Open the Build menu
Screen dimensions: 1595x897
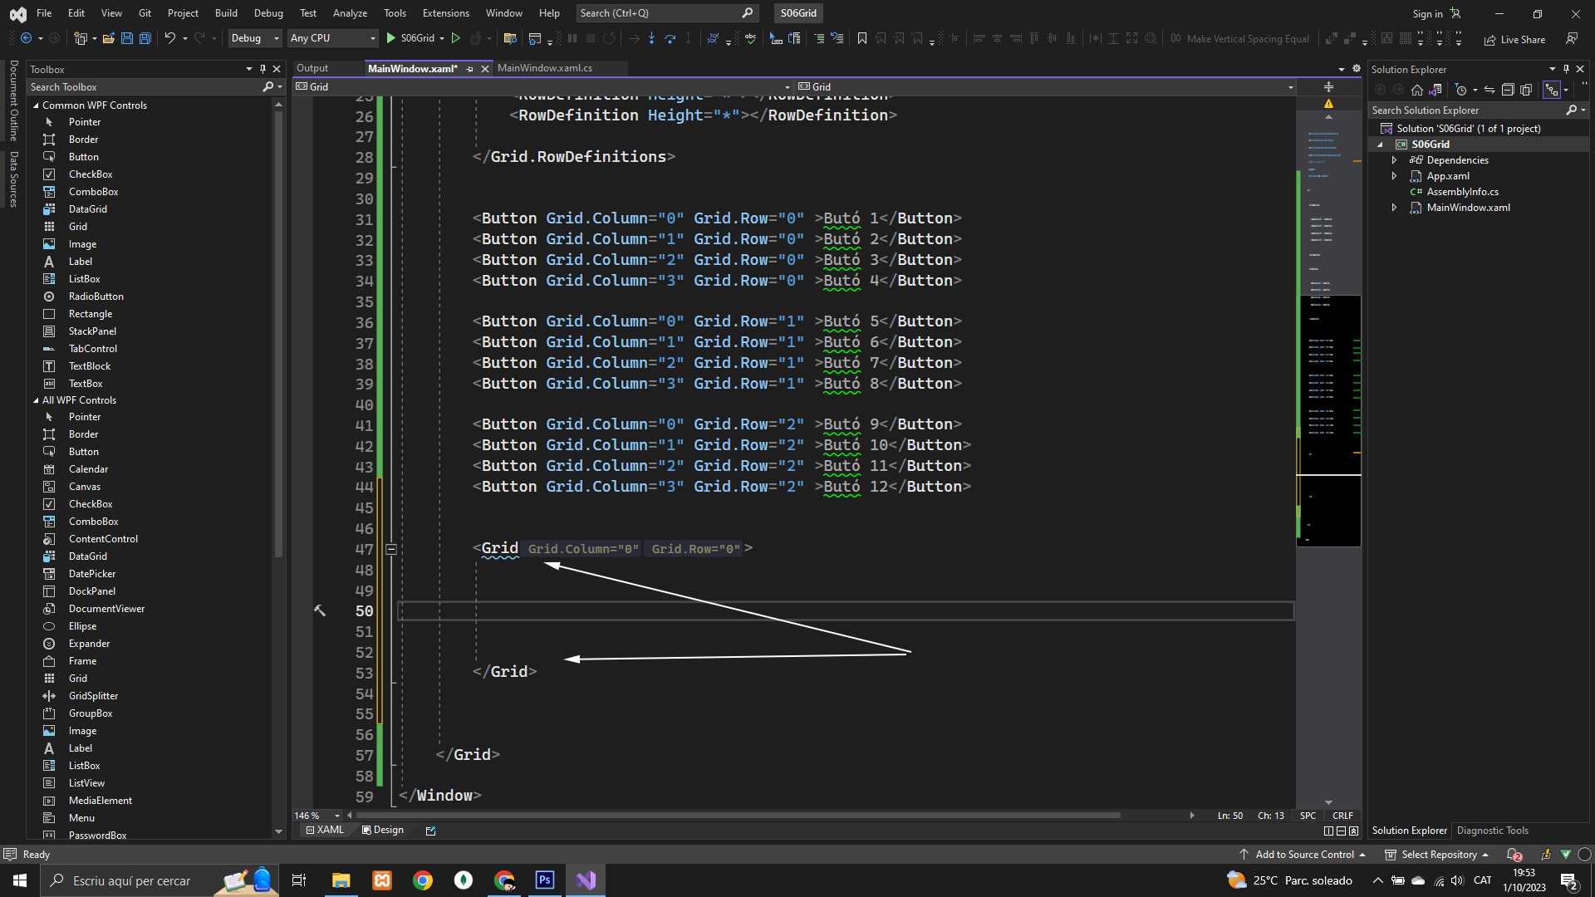coord(226,13)
